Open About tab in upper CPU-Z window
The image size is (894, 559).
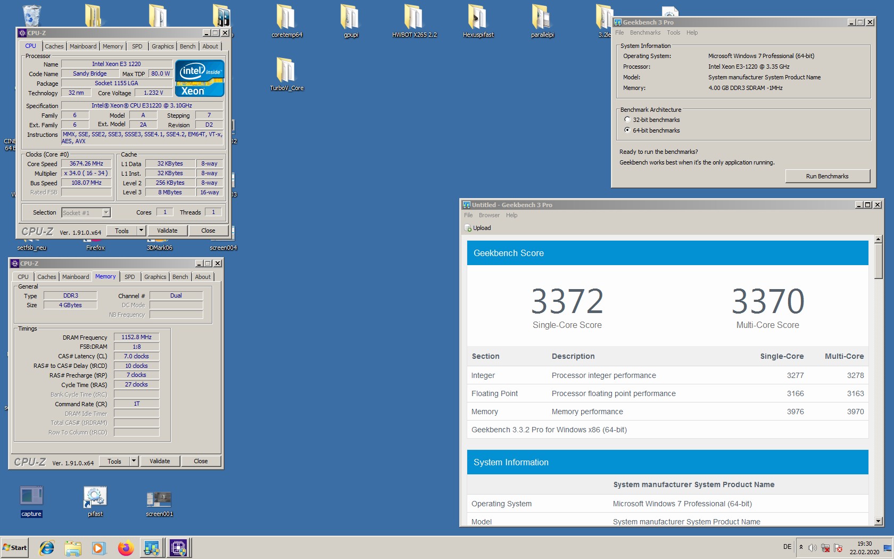pyautogui.click(x=210, y=46)
